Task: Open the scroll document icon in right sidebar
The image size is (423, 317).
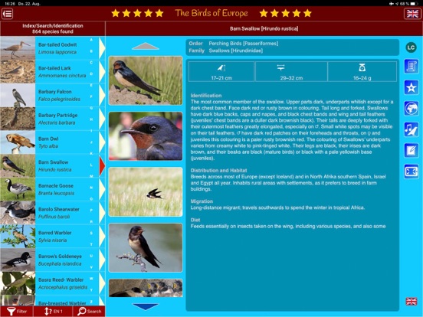Action: (412, 67)
